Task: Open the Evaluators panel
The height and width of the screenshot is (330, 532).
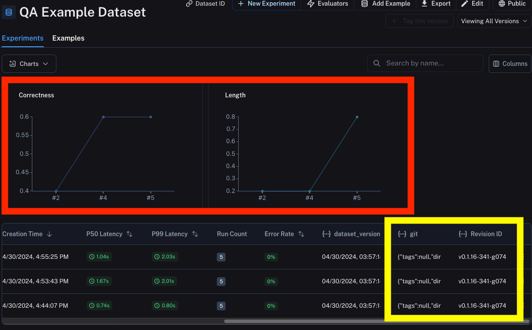Action: (328, 3)
